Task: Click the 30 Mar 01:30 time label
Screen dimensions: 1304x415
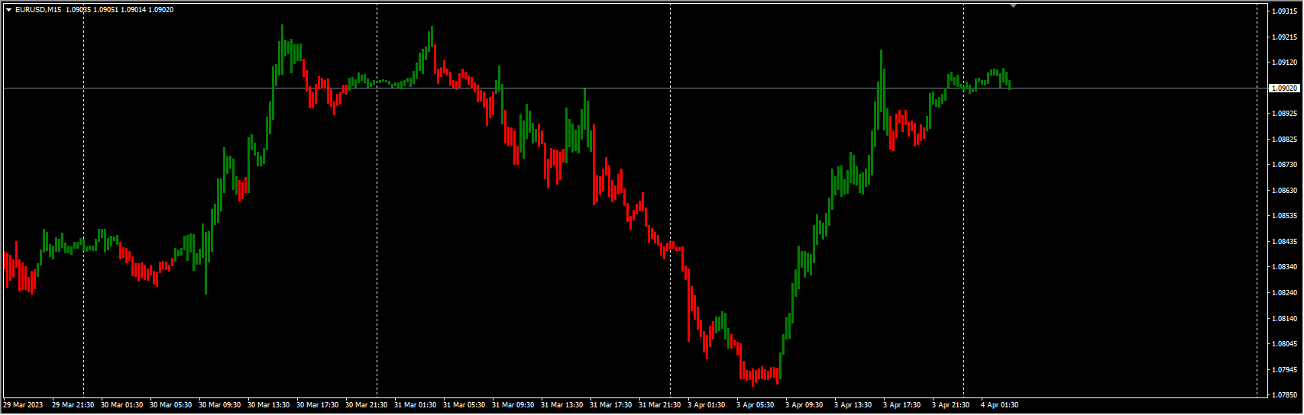Action: tap(121, 405)
